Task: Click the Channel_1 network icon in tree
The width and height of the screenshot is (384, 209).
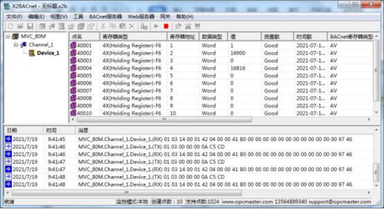Action: point(23,45)
